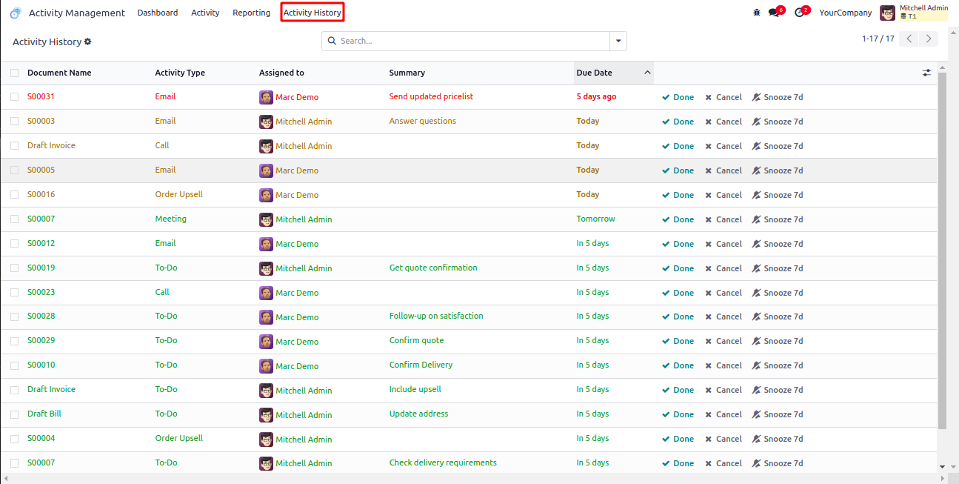This screenshot has height=484, width=959.
Task: Mark the S00031 activity as Done
Action: pos(678,97)
